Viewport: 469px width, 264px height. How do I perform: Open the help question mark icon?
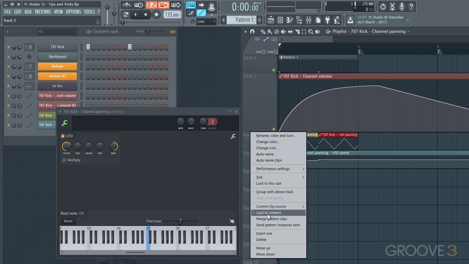(x=411, y=6)
